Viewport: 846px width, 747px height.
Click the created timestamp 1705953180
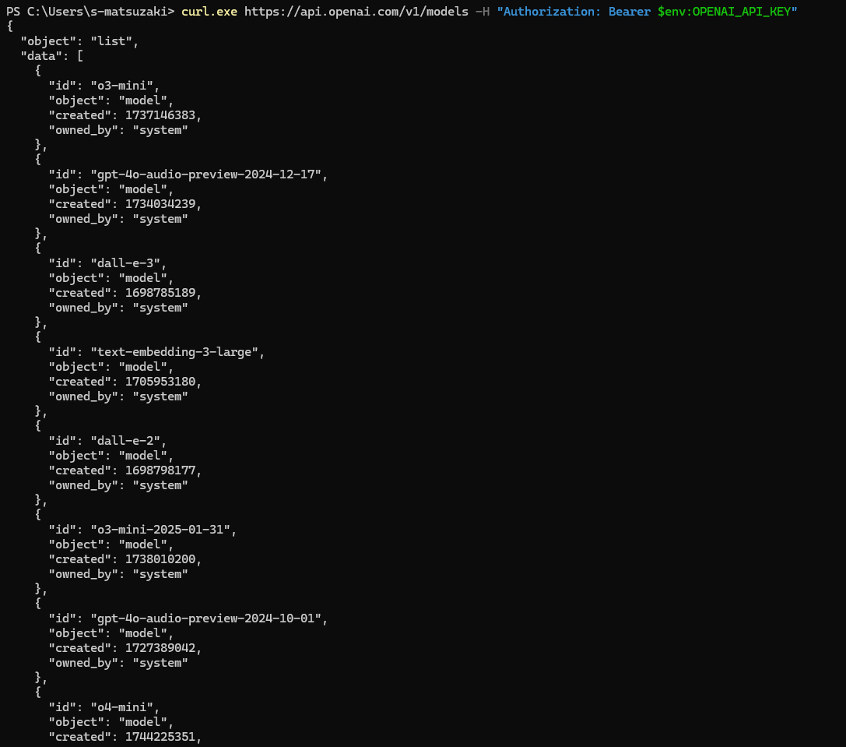click(160, 382)
